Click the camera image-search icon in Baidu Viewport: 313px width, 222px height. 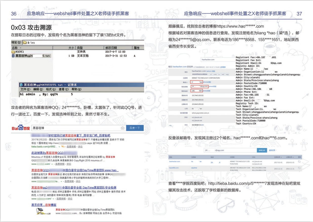(123, 128)
